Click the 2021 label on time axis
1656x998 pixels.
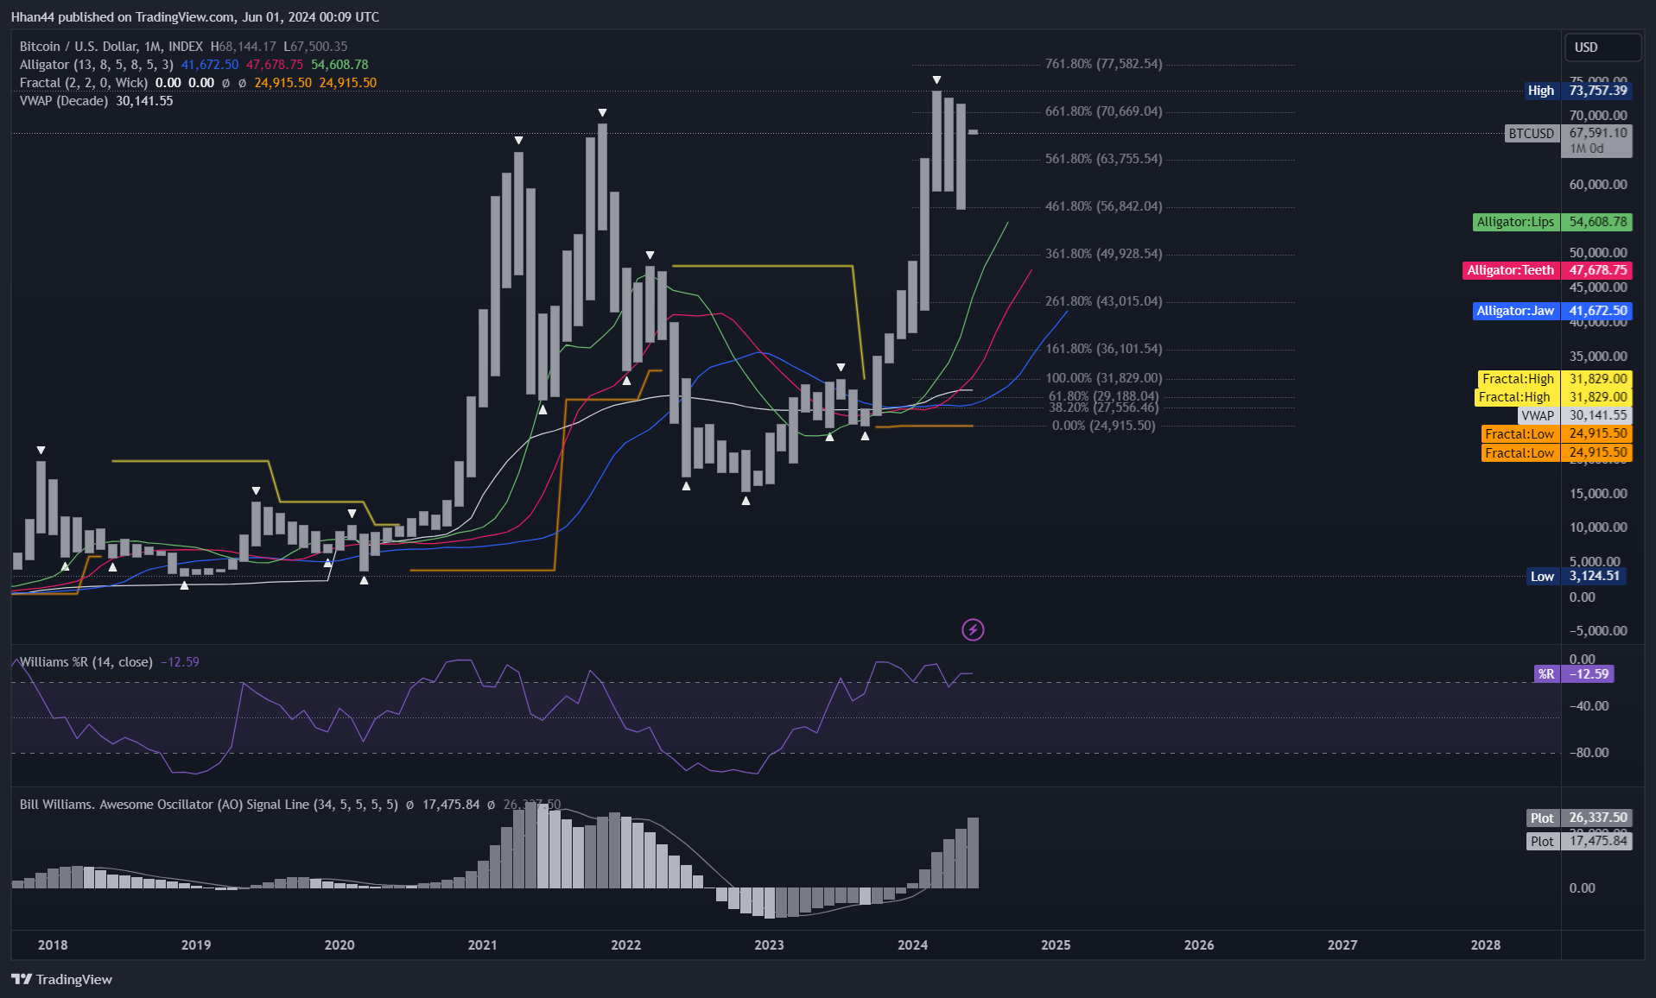coord(482,945)
